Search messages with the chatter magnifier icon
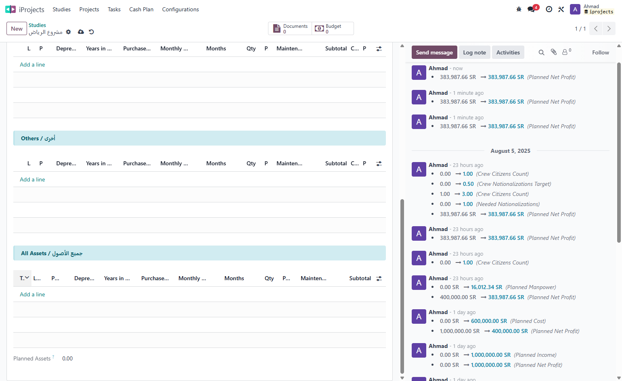 pos(542,52)
